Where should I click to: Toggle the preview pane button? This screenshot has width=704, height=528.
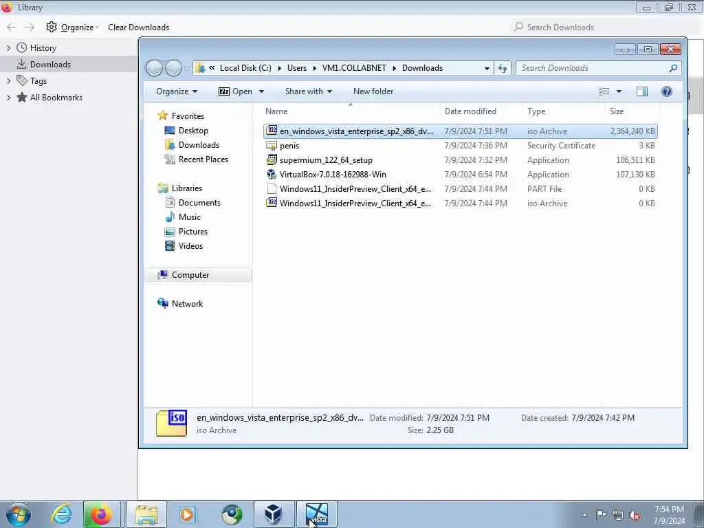click(642, 91)
